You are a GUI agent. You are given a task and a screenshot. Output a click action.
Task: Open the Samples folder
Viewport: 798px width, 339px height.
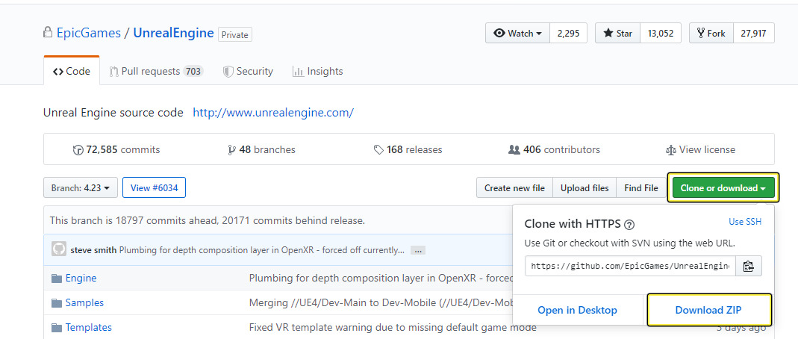click(84, 303)
